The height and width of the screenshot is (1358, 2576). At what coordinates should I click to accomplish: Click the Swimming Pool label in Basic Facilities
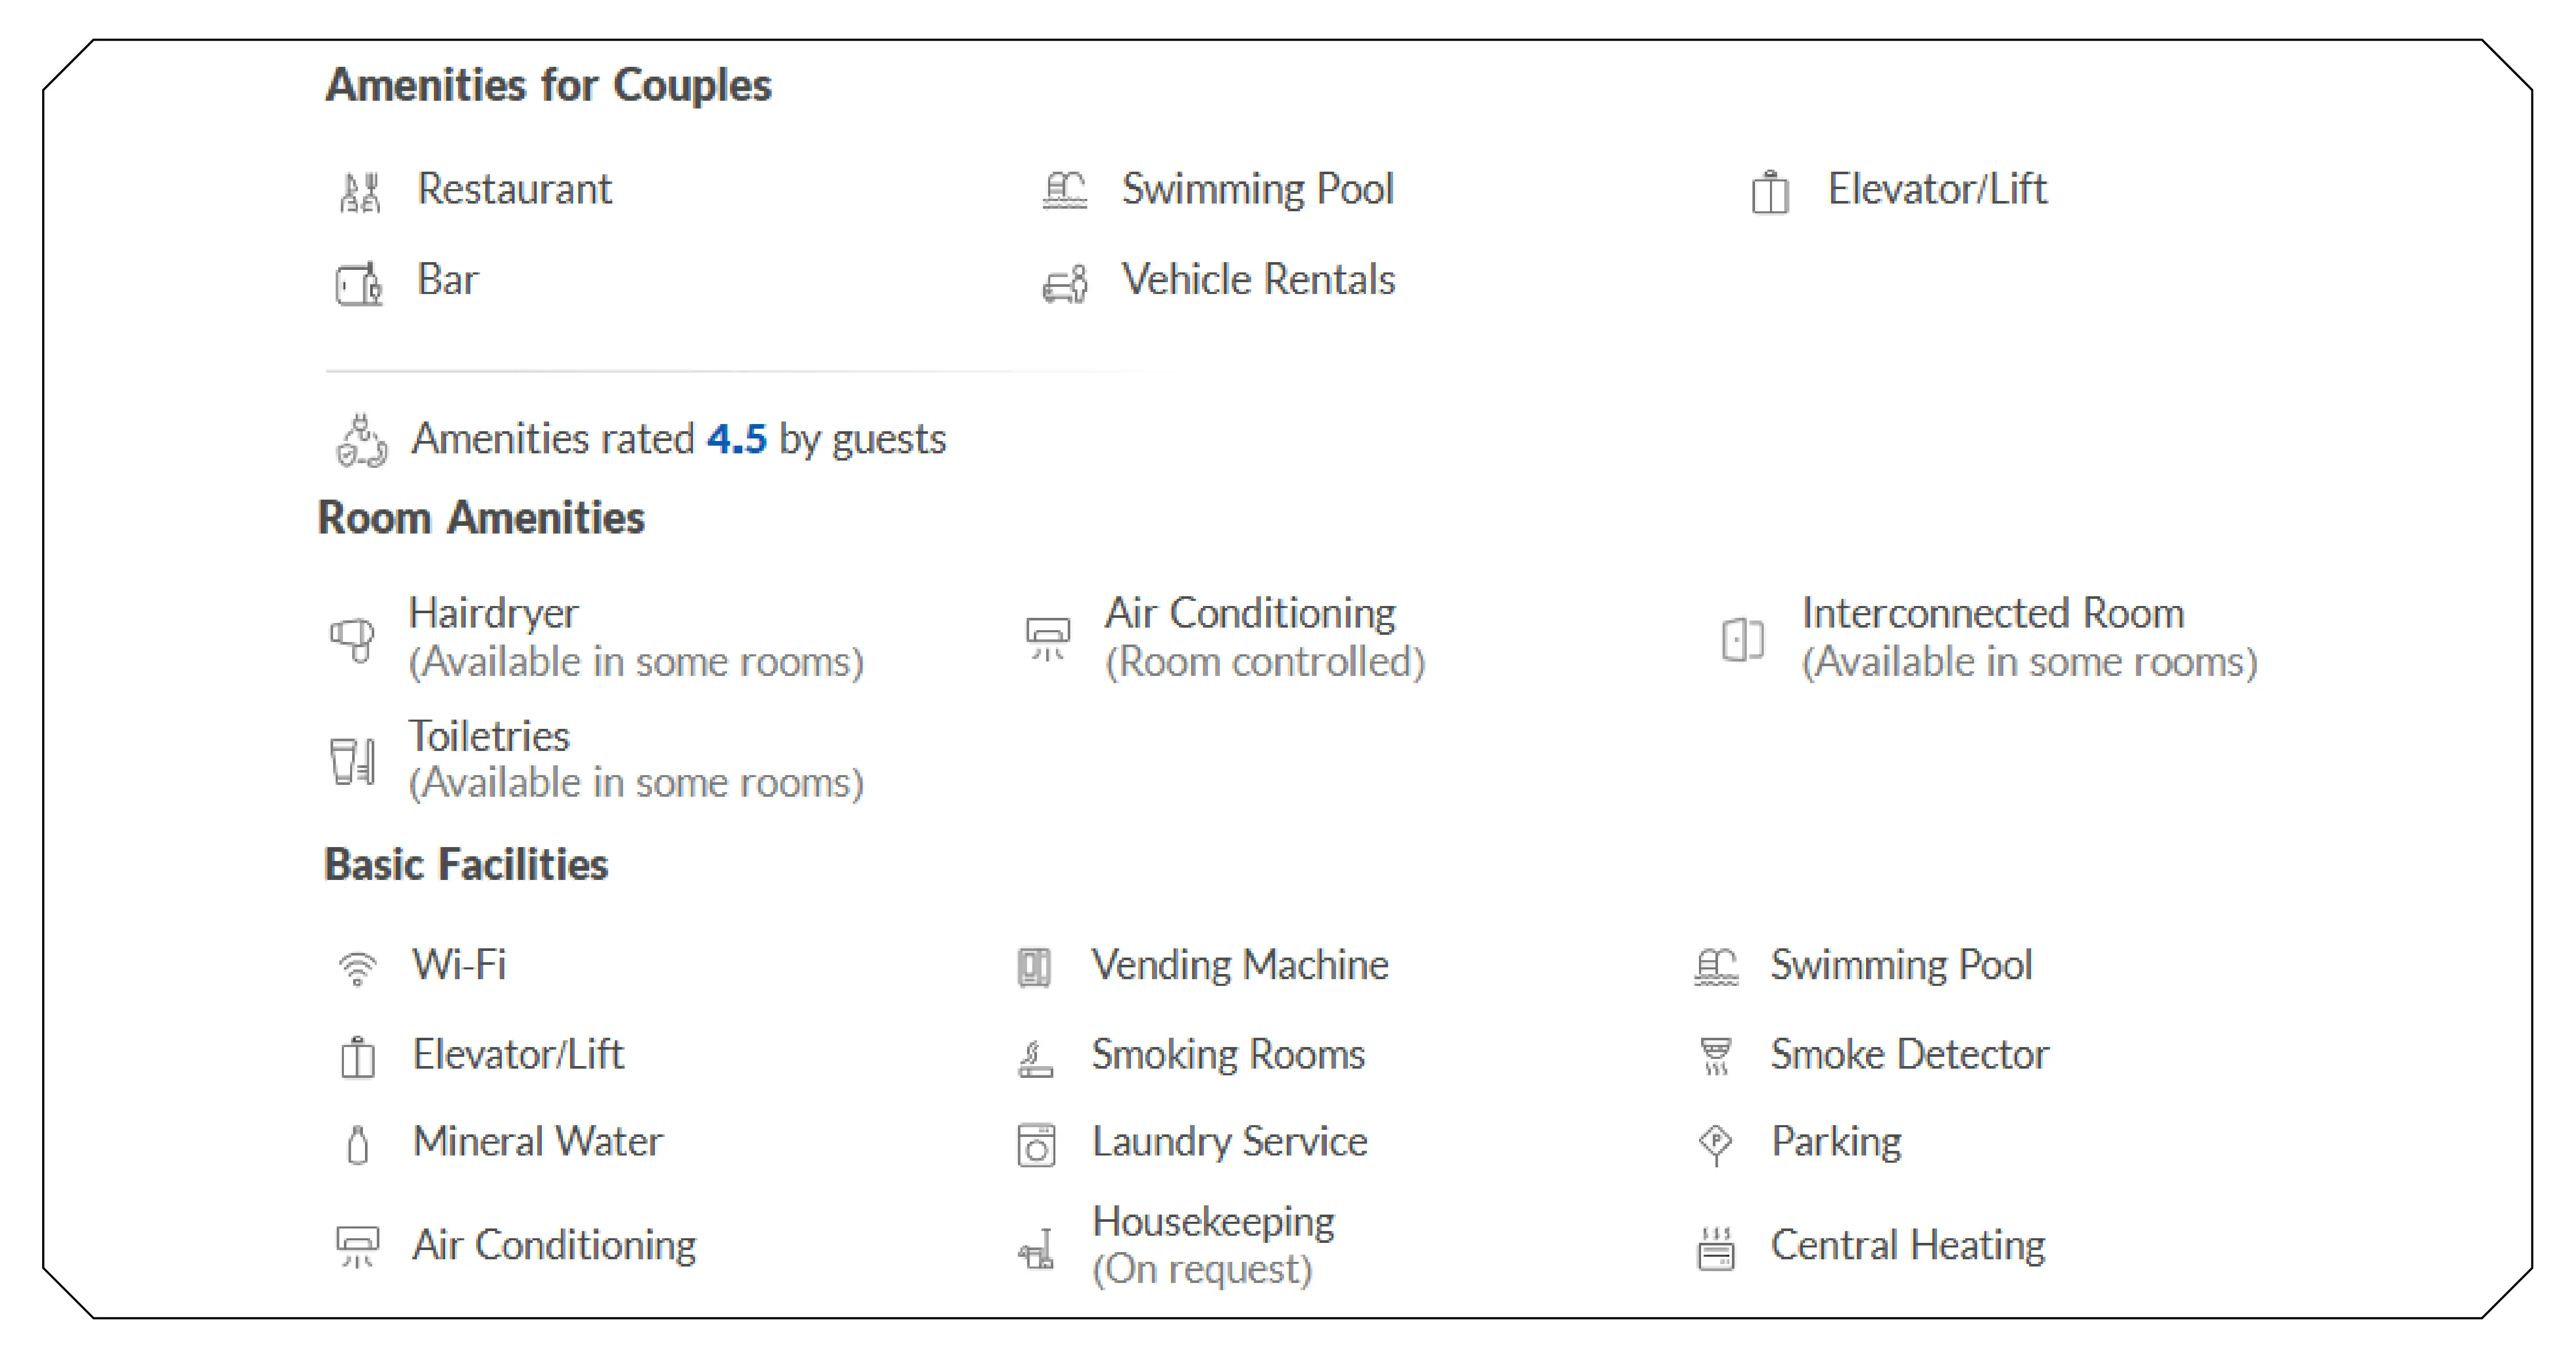[x=1901, y=966]
